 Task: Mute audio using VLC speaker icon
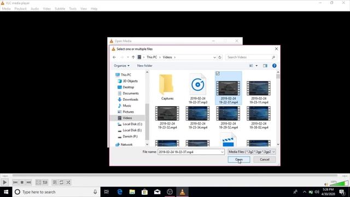tap(326, 184)
